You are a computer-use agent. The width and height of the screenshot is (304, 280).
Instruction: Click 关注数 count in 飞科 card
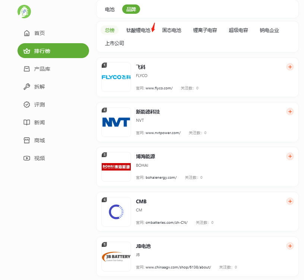[189, 88]
